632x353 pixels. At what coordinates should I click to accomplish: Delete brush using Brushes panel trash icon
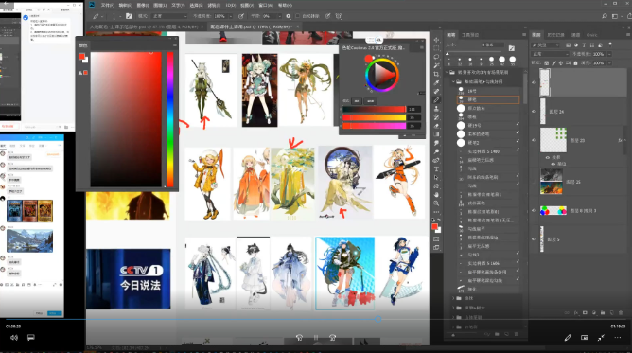click(x=517, y=334)
